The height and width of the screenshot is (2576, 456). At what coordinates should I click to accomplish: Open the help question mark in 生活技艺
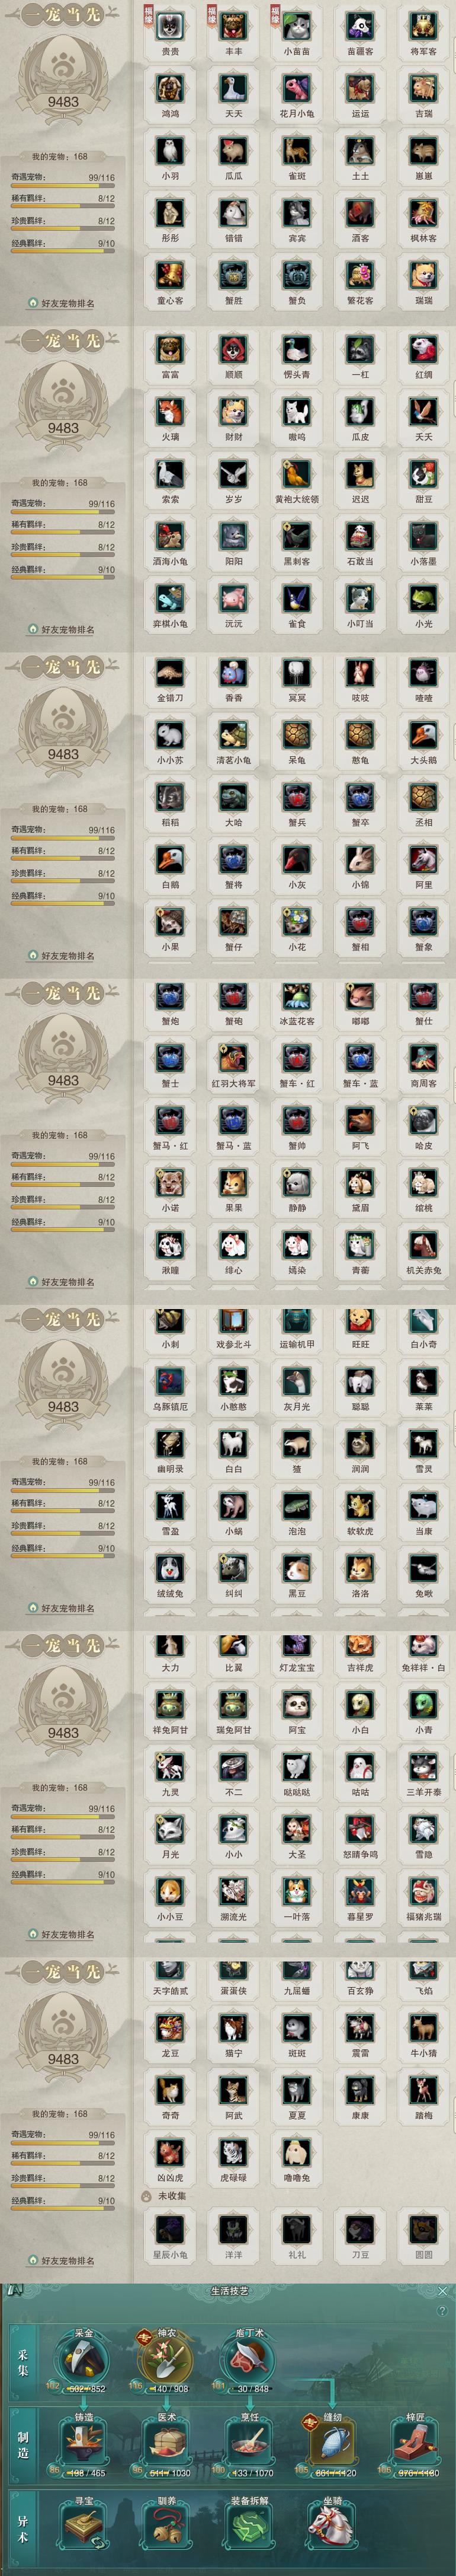[442, 2310]
